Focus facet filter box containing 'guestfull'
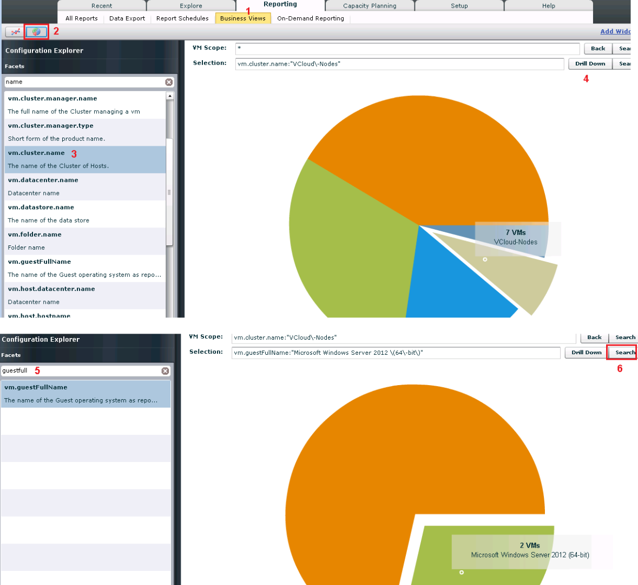This screenshot has height=585, width=638. click(81, 370)
